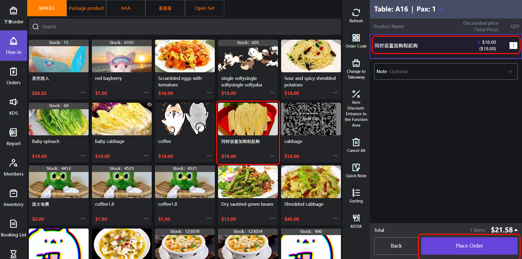Click the Back button
This screenshot has width=522, height=259.
point(396,246)
